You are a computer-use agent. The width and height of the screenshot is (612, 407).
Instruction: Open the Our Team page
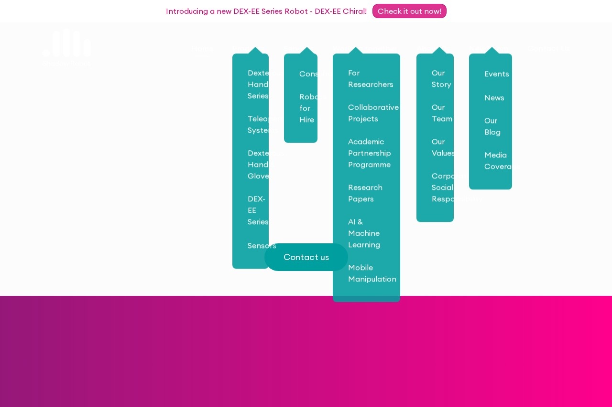(441, 113)
